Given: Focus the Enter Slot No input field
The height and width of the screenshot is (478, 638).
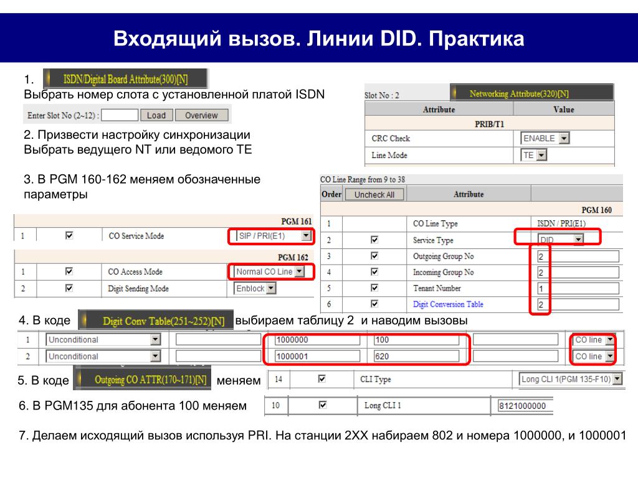Looking at the screenshot, I should pos(120,115).
